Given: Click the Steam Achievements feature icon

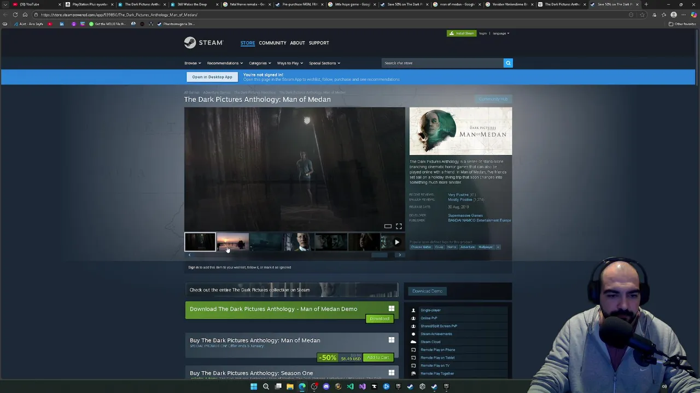Looking at the screenshot, I should tap(413, 334).
